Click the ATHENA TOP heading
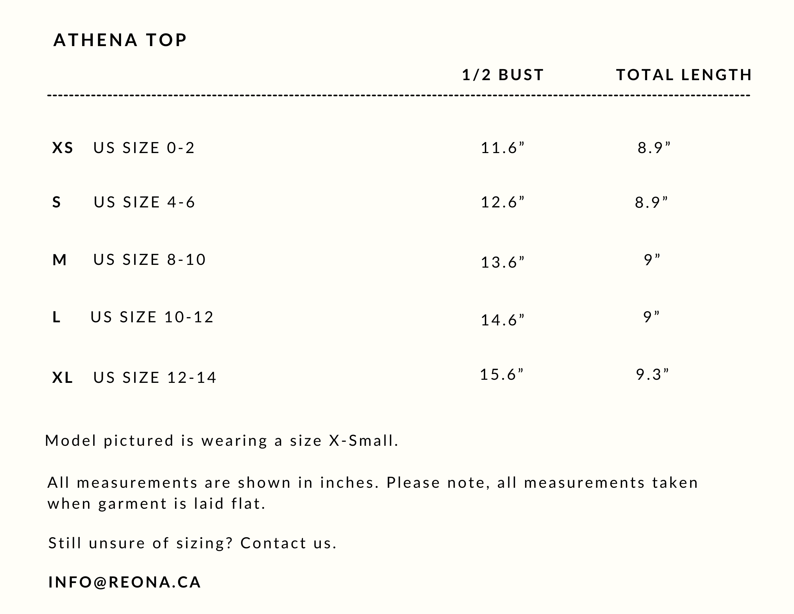Screen dimensions: 794x614 point(120,40)
